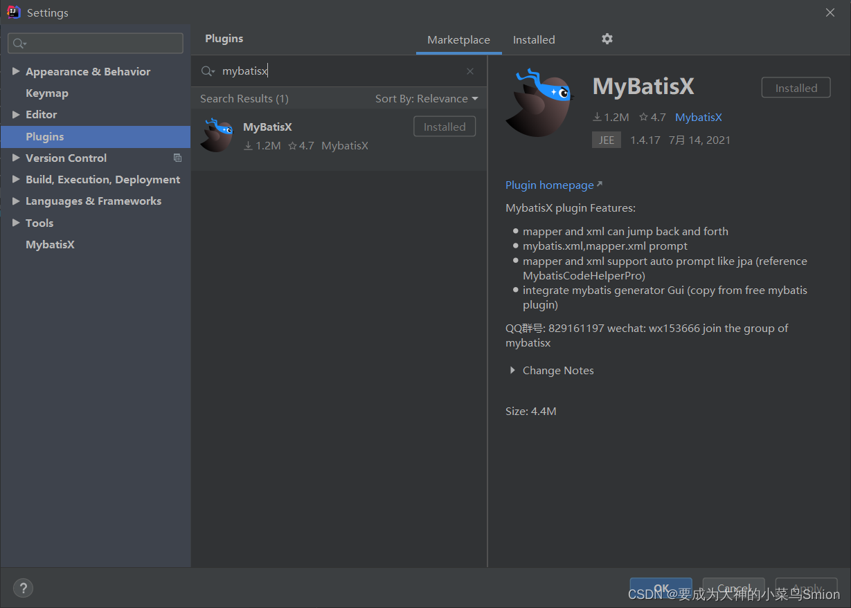Switch to the Marketplace tab
Image resolution: width=851 pixels, height=608 pixels.
tap(458, 40)
